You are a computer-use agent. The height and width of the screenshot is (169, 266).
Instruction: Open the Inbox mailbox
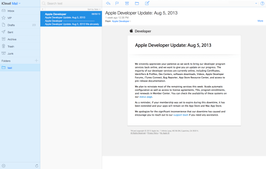[x=11, y=10]
